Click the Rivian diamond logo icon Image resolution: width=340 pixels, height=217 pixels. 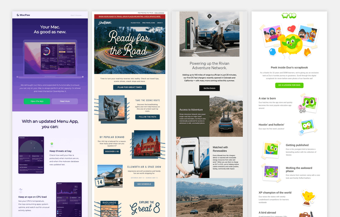coord(210,16)
